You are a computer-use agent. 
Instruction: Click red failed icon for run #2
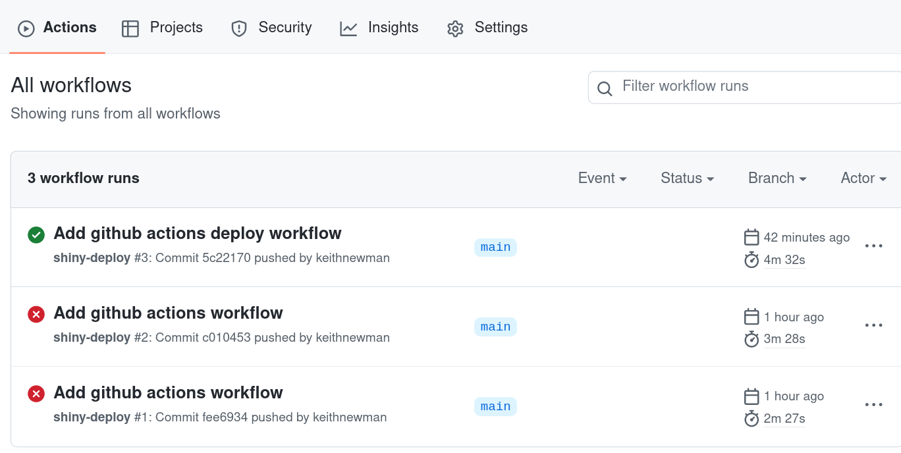pos(36,314)
